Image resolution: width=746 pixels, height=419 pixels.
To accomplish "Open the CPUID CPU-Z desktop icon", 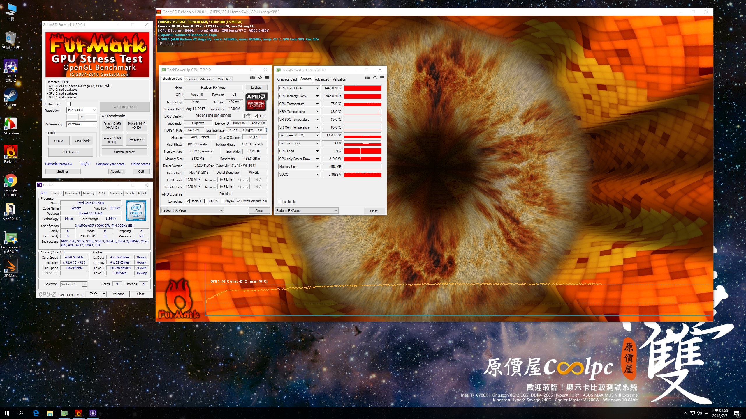I will click(x=11, y=71).
